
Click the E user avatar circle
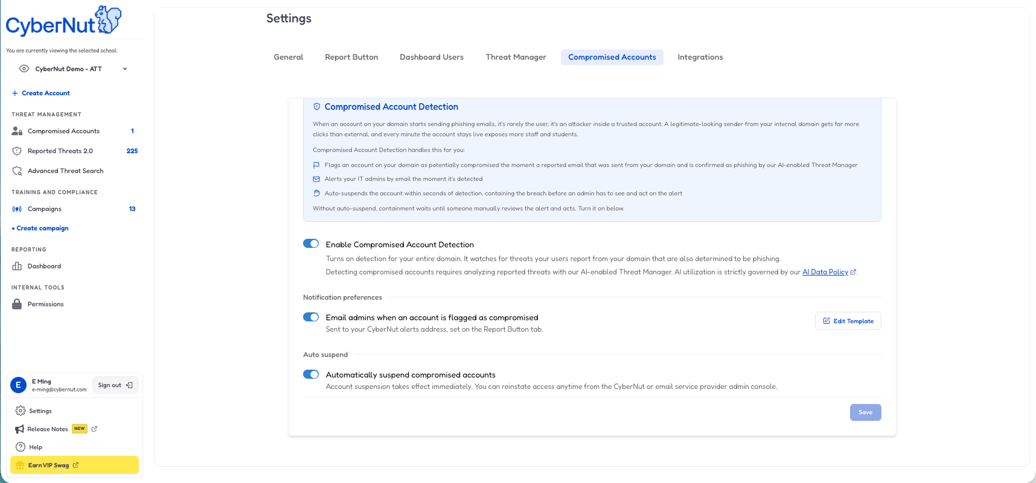[18, 385]
